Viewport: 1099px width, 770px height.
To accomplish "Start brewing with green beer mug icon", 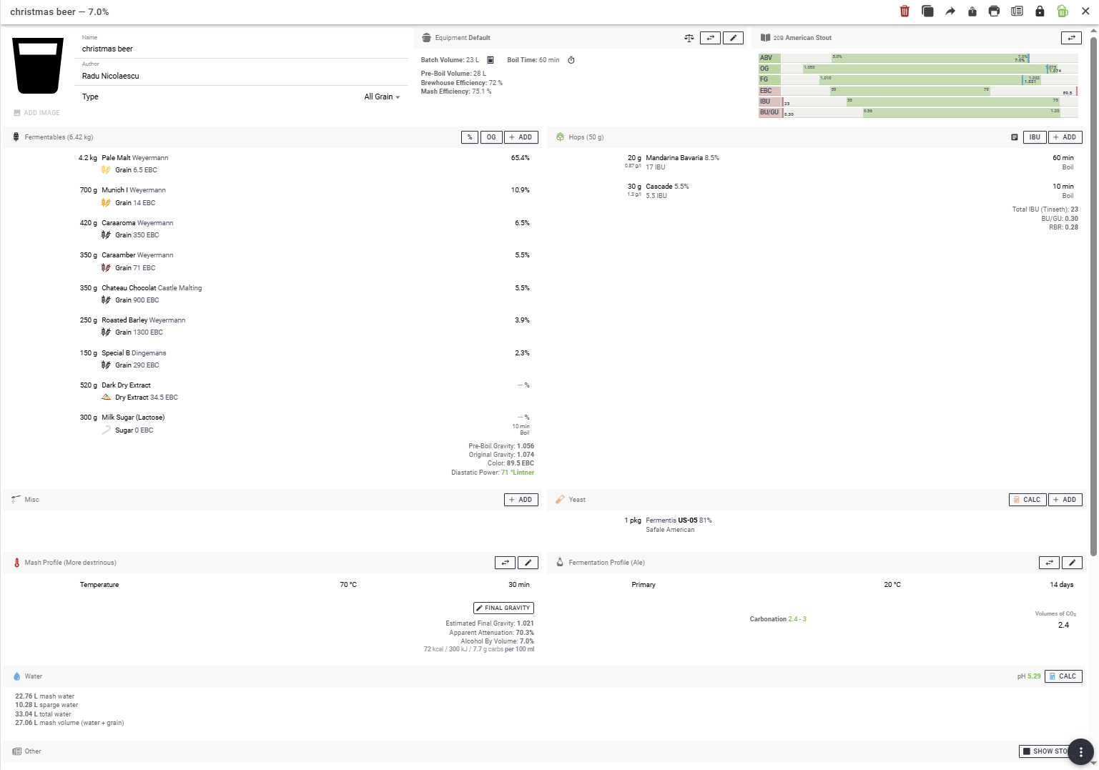I will [1063, 11].
